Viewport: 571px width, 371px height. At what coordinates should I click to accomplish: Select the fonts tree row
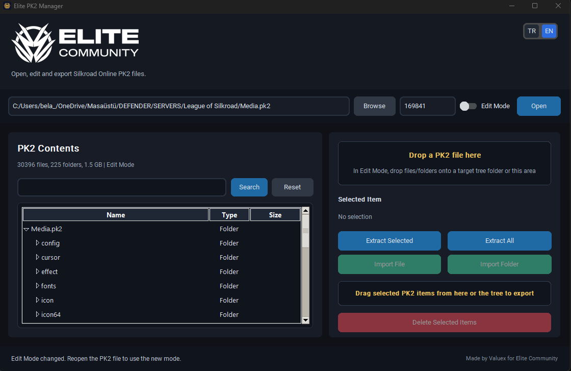point(161,286)
